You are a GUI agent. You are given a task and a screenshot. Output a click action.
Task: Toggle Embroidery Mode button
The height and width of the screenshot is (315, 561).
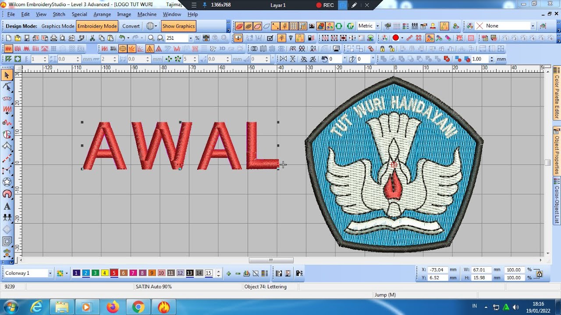click(97, 26)
